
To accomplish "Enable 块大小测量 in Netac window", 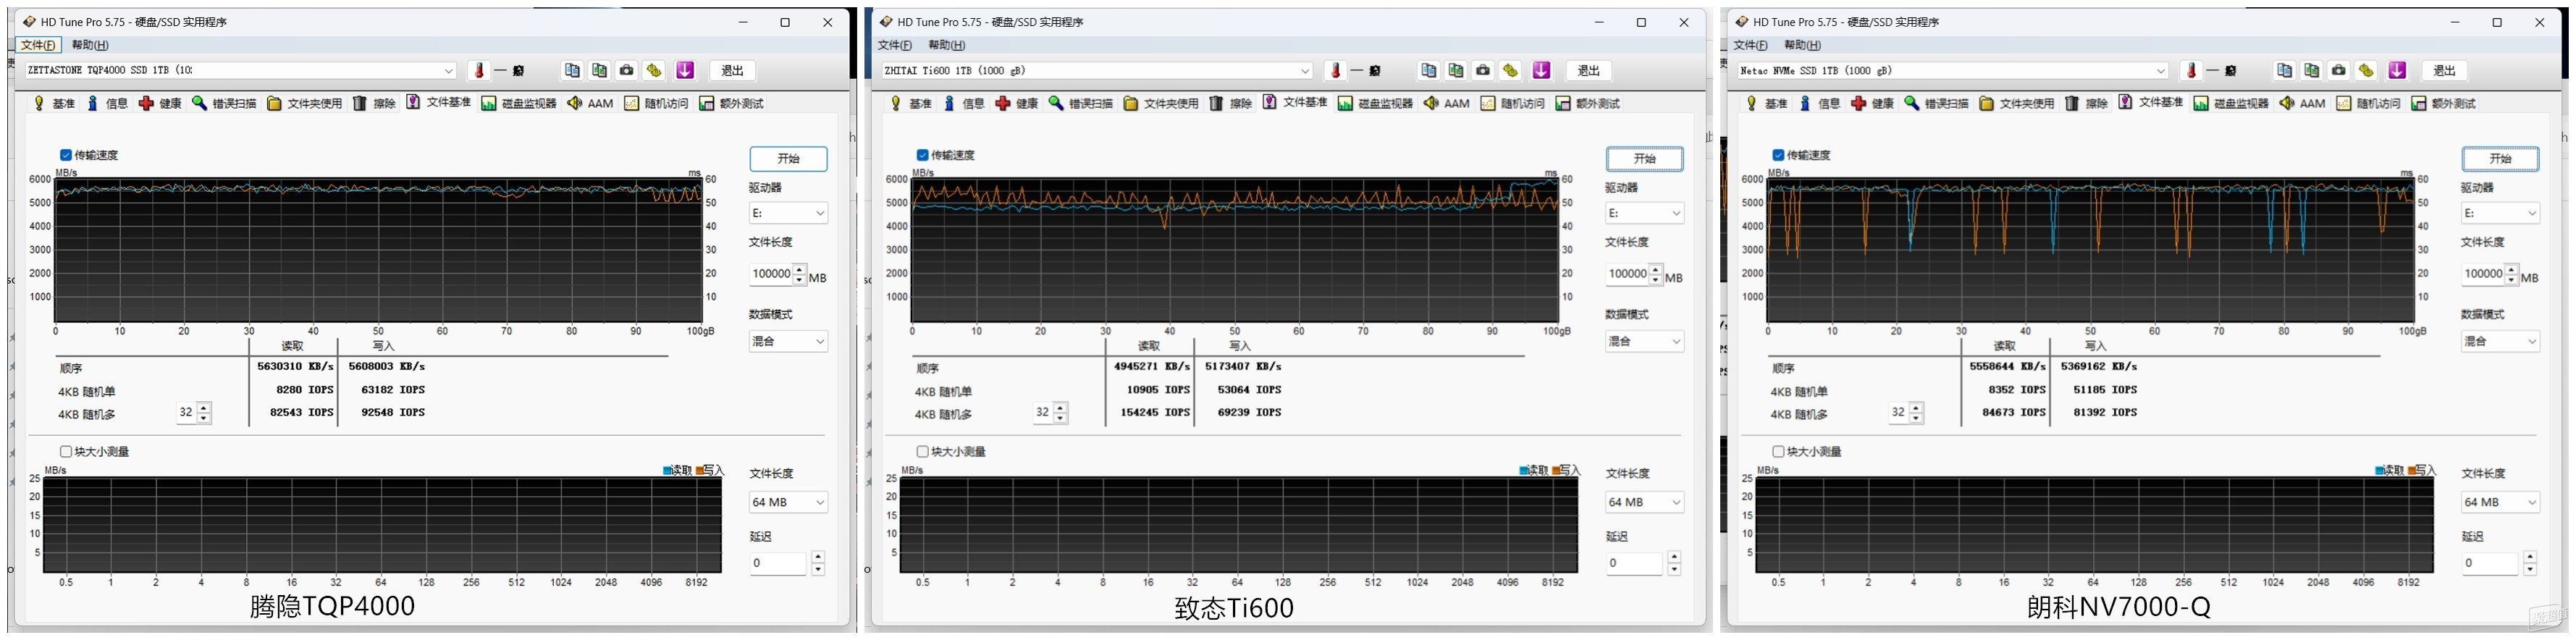I will tap(1778, 452).
